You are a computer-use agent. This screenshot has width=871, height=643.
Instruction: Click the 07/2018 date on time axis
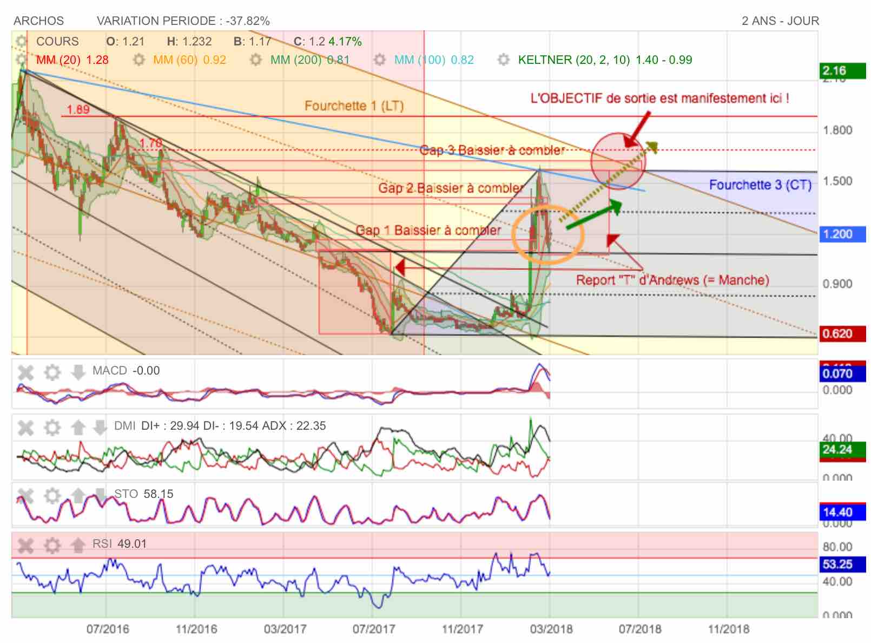640,629
